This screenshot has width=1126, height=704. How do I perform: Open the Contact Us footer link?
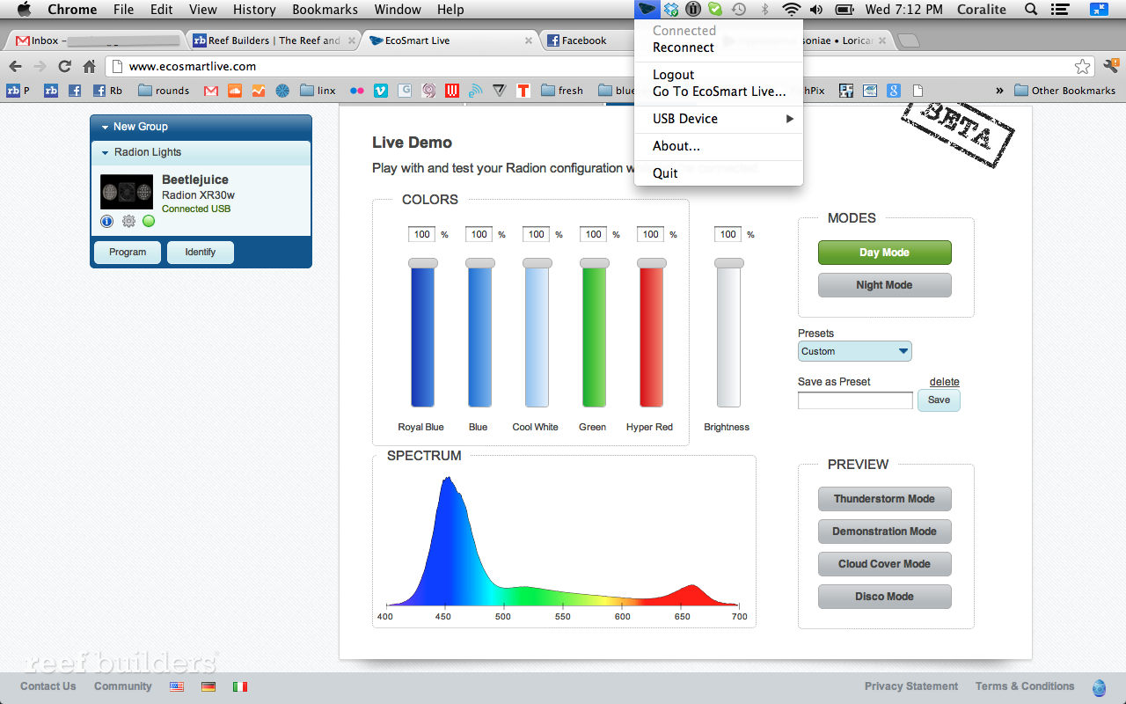[48, 686]
